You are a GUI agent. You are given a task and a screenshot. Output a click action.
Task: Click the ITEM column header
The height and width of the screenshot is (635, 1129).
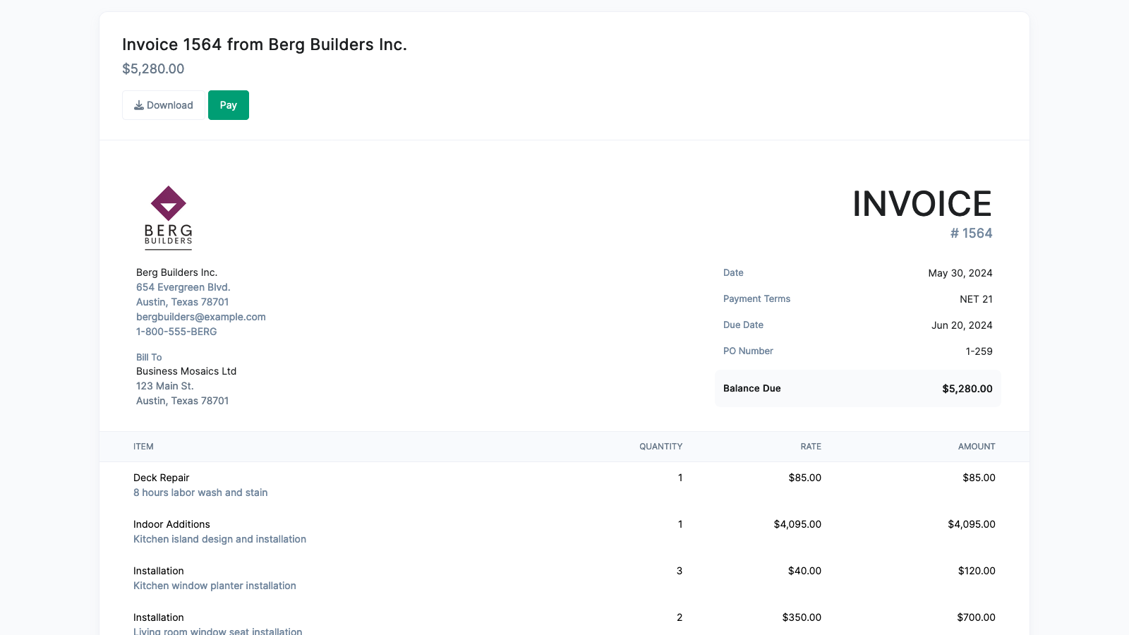(x=144, y=446)
